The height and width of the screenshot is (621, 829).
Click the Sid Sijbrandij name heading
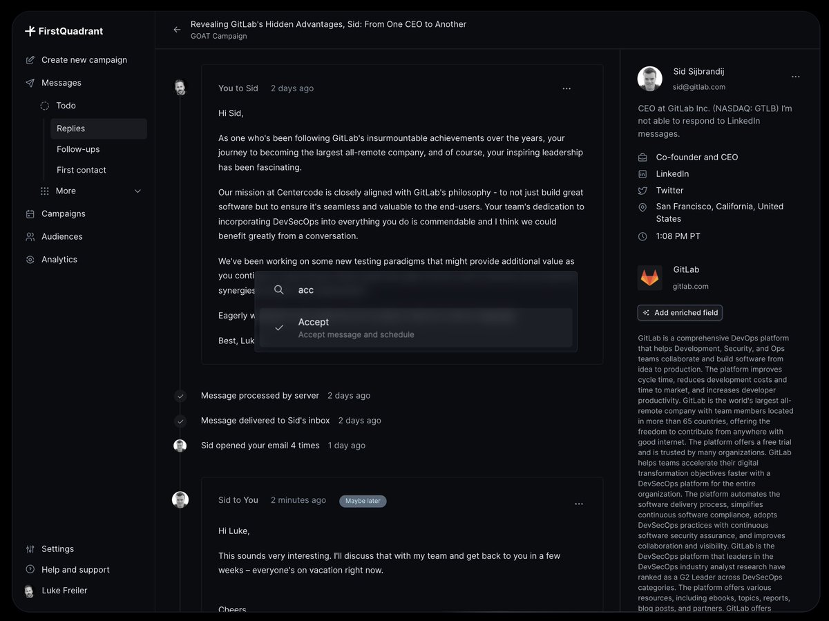pyautogui.click(x=698, y=72)
